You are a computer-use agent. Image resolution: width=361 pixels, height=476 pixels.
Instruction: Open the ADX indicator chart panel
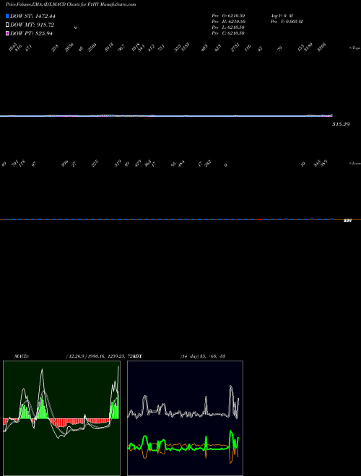coord(185,418)
